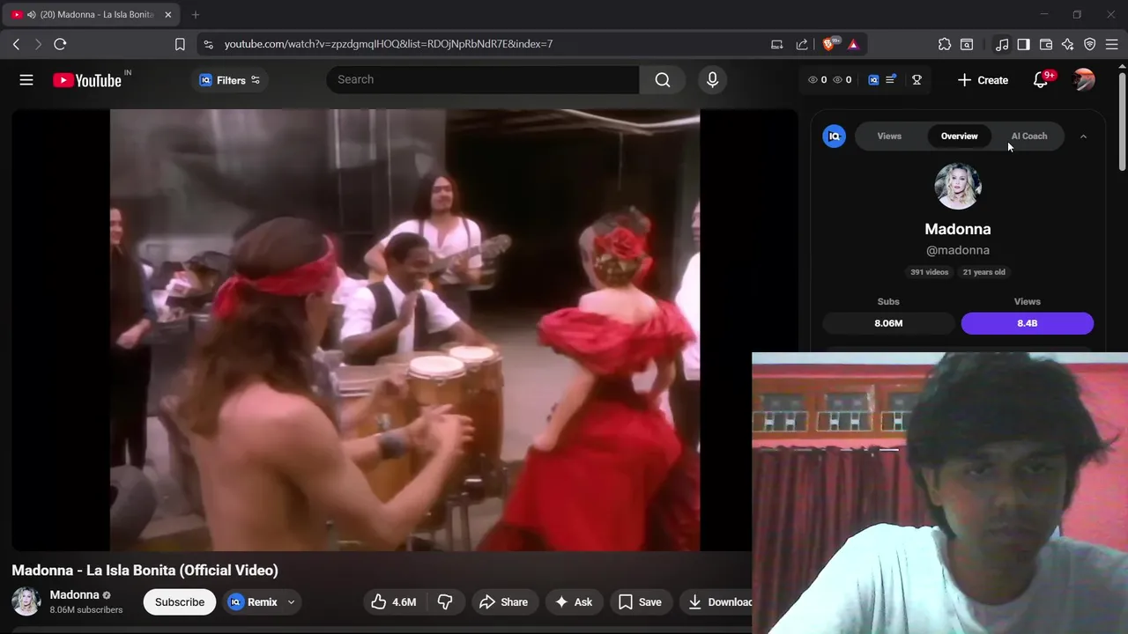Expand the Remix button dropdown arrow
Viewport: 1128px width, 634px height.
tap(291, 602)
